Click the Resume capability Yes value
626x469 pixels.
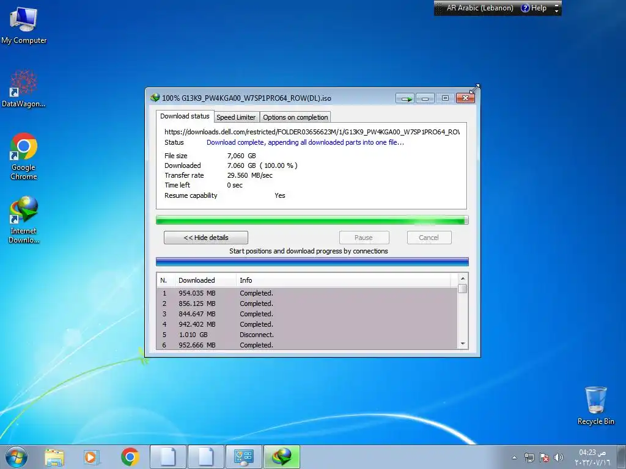(x=280, y=195)
